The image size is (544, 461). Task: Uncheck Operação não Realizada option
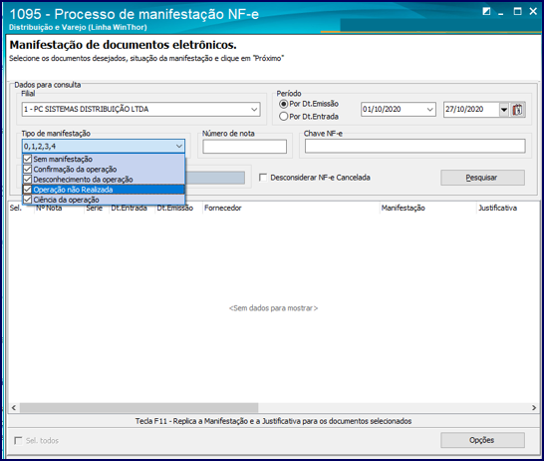[28, 190]
